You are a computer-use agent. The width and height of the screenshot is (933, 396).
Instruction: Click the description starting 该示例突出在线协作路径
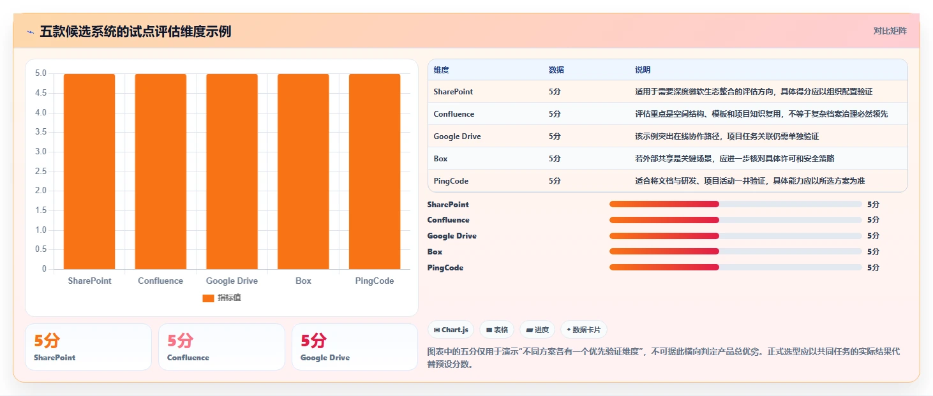pos(727,136)
